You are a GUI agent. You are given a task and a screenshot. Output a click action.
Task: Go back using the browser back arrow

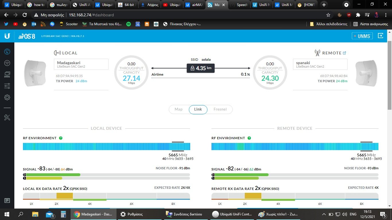pyautogui.click(x=6, y=15)
